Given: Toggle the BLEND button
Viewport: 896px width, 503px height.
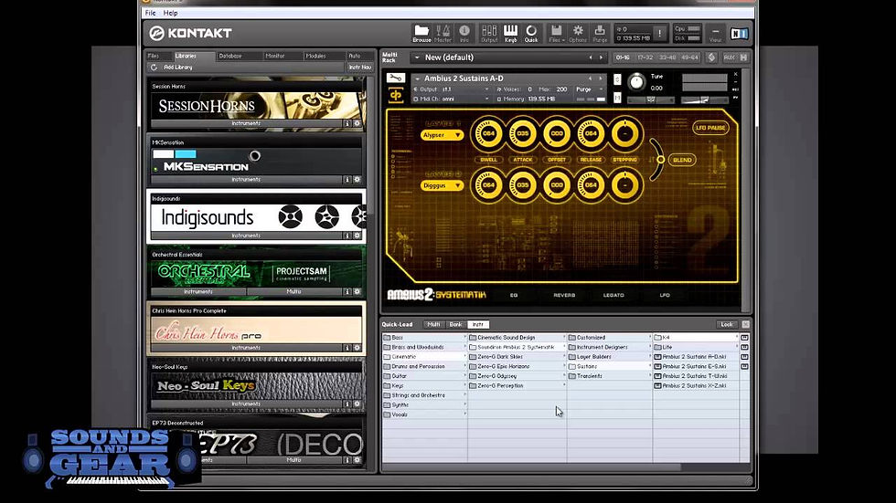Looking at the screenshot, I should click(x=682, y=160).
